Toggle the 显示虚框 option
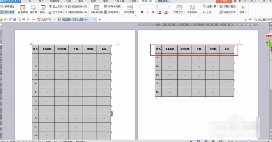This screenshot has height=142, width=272. point(7,12)
